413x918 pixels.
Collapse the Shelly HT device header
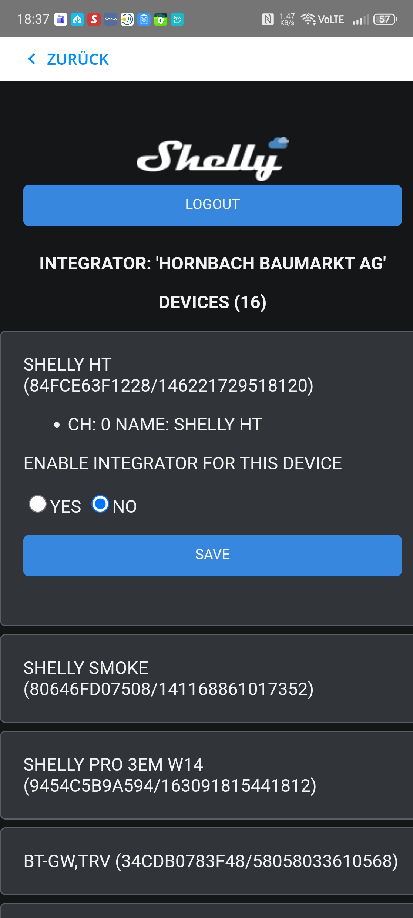coord(168,375)
